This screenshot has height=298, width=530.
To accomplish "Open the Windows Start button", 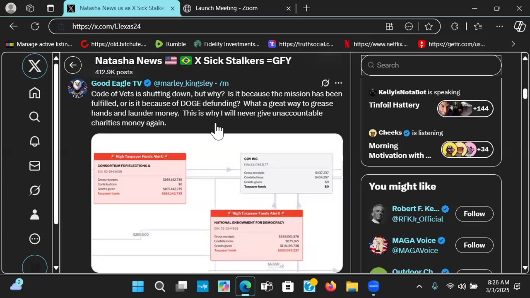I will pos(138,286).
